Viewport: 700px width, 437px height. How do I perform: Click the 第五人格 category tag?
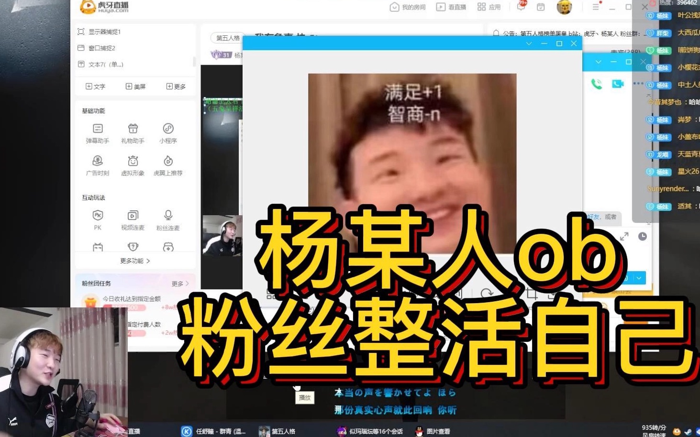coord(228,38)
